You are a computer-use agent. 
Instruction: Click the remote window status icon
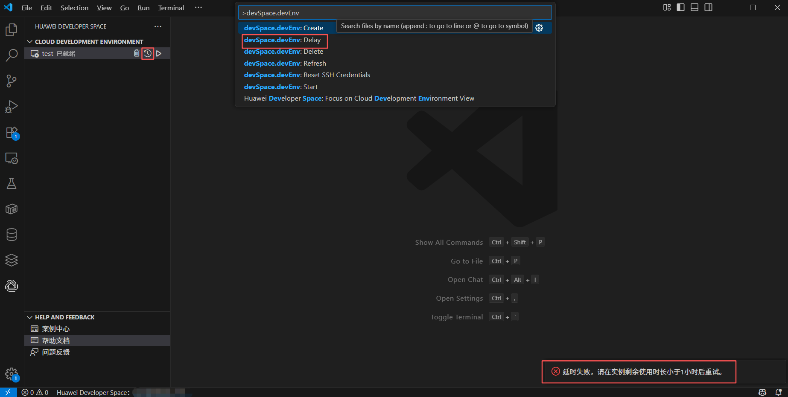(x=8, y=392)
